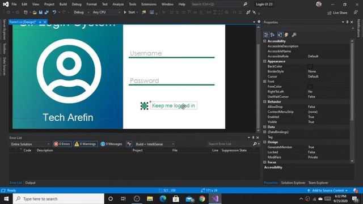This screenshot has height=204, width=363.
Task: Click the green Start debugging button
Action: tap(129, 12)
